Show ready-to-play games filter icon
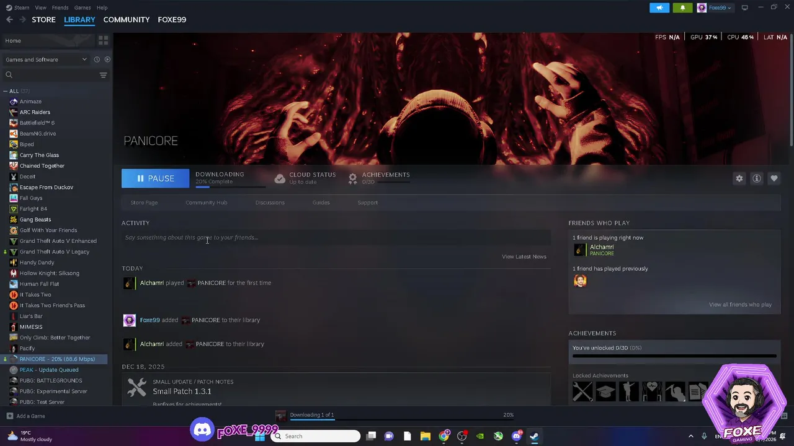794x446 pixels. click(107, 59)
